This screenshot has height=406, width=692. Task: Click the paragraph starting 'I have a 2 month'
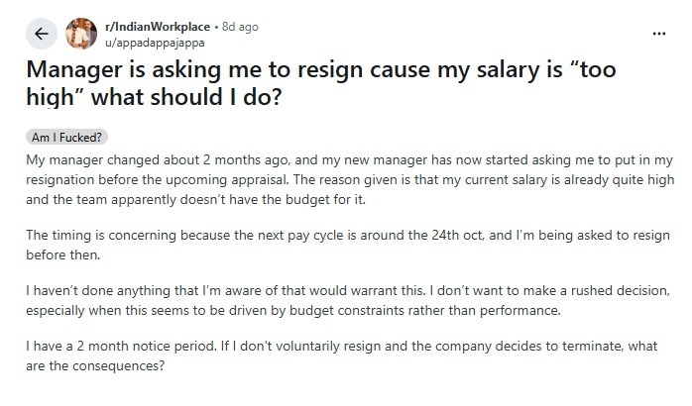click(x=342, y=355)
